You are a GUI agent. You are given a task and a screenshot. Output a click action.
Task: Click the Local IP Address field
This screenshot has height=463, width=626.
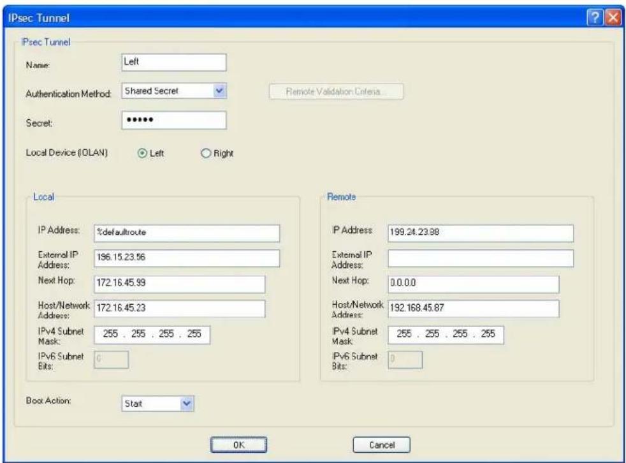tap(187, 233)
